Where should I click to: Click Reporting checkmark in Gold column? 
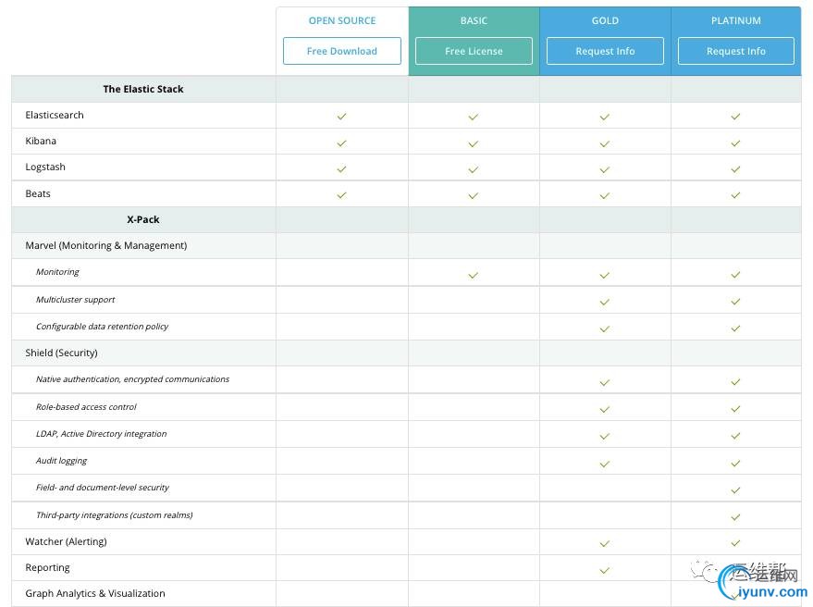[605, 570]
